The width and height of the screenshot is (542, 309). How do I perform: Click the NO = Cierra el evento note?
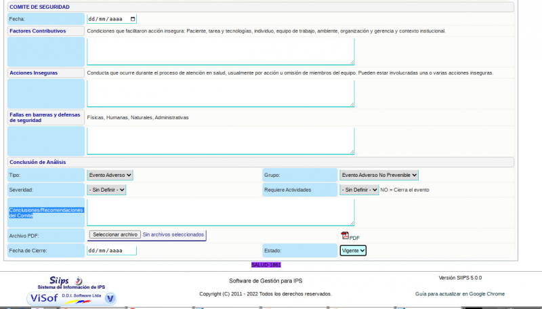[x=404, y=190]
